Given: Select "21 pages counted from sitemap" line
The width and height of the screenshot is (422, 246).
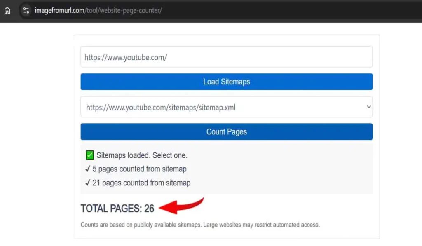Looking at the screenshot, I should (138, 183).
